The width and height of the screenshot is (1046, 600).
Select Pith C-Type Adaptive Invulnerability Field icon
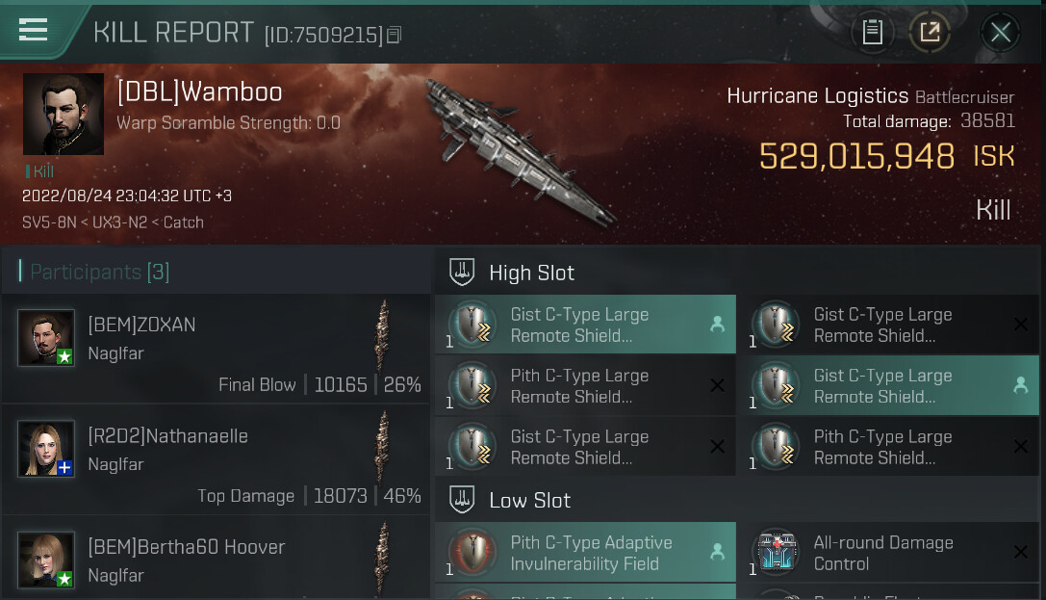tap(473, 552)
